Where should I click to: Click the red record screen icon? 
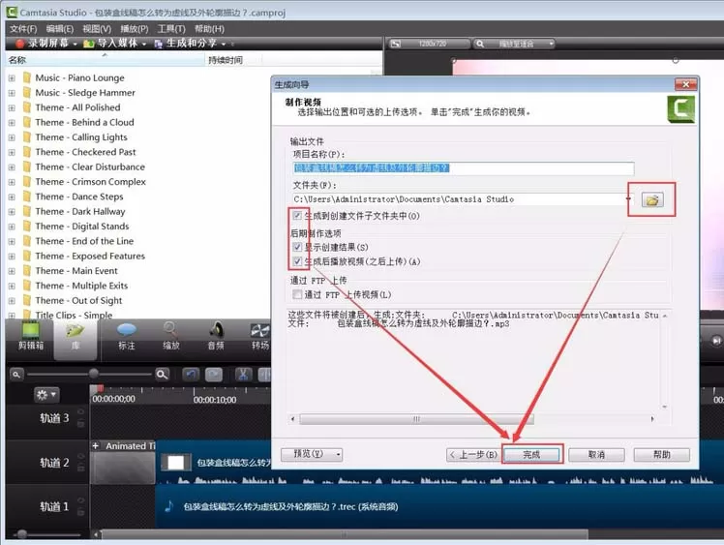click(x=19, y=44)
